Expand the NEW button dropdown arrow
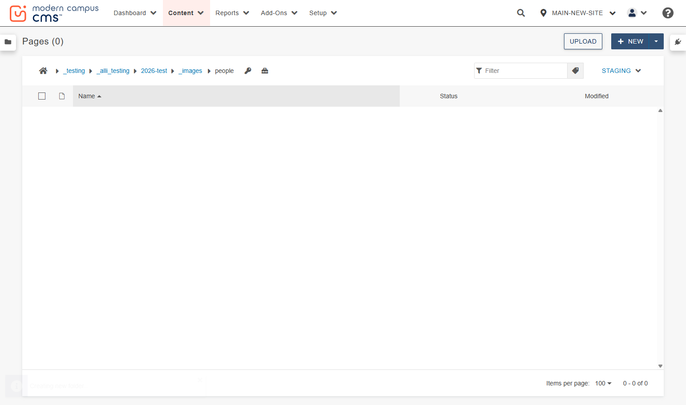Image resolution: width=686 pixels, height=405 pixels. point(656,41)
